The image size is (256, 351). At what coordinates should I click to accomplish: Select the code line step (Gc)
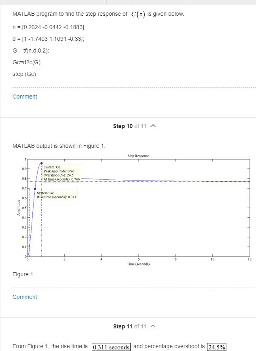tap(24, 74)
